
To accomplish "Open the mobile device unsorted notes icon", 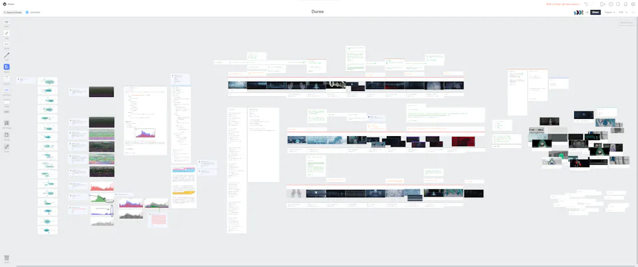I will [x=602, y=4].
